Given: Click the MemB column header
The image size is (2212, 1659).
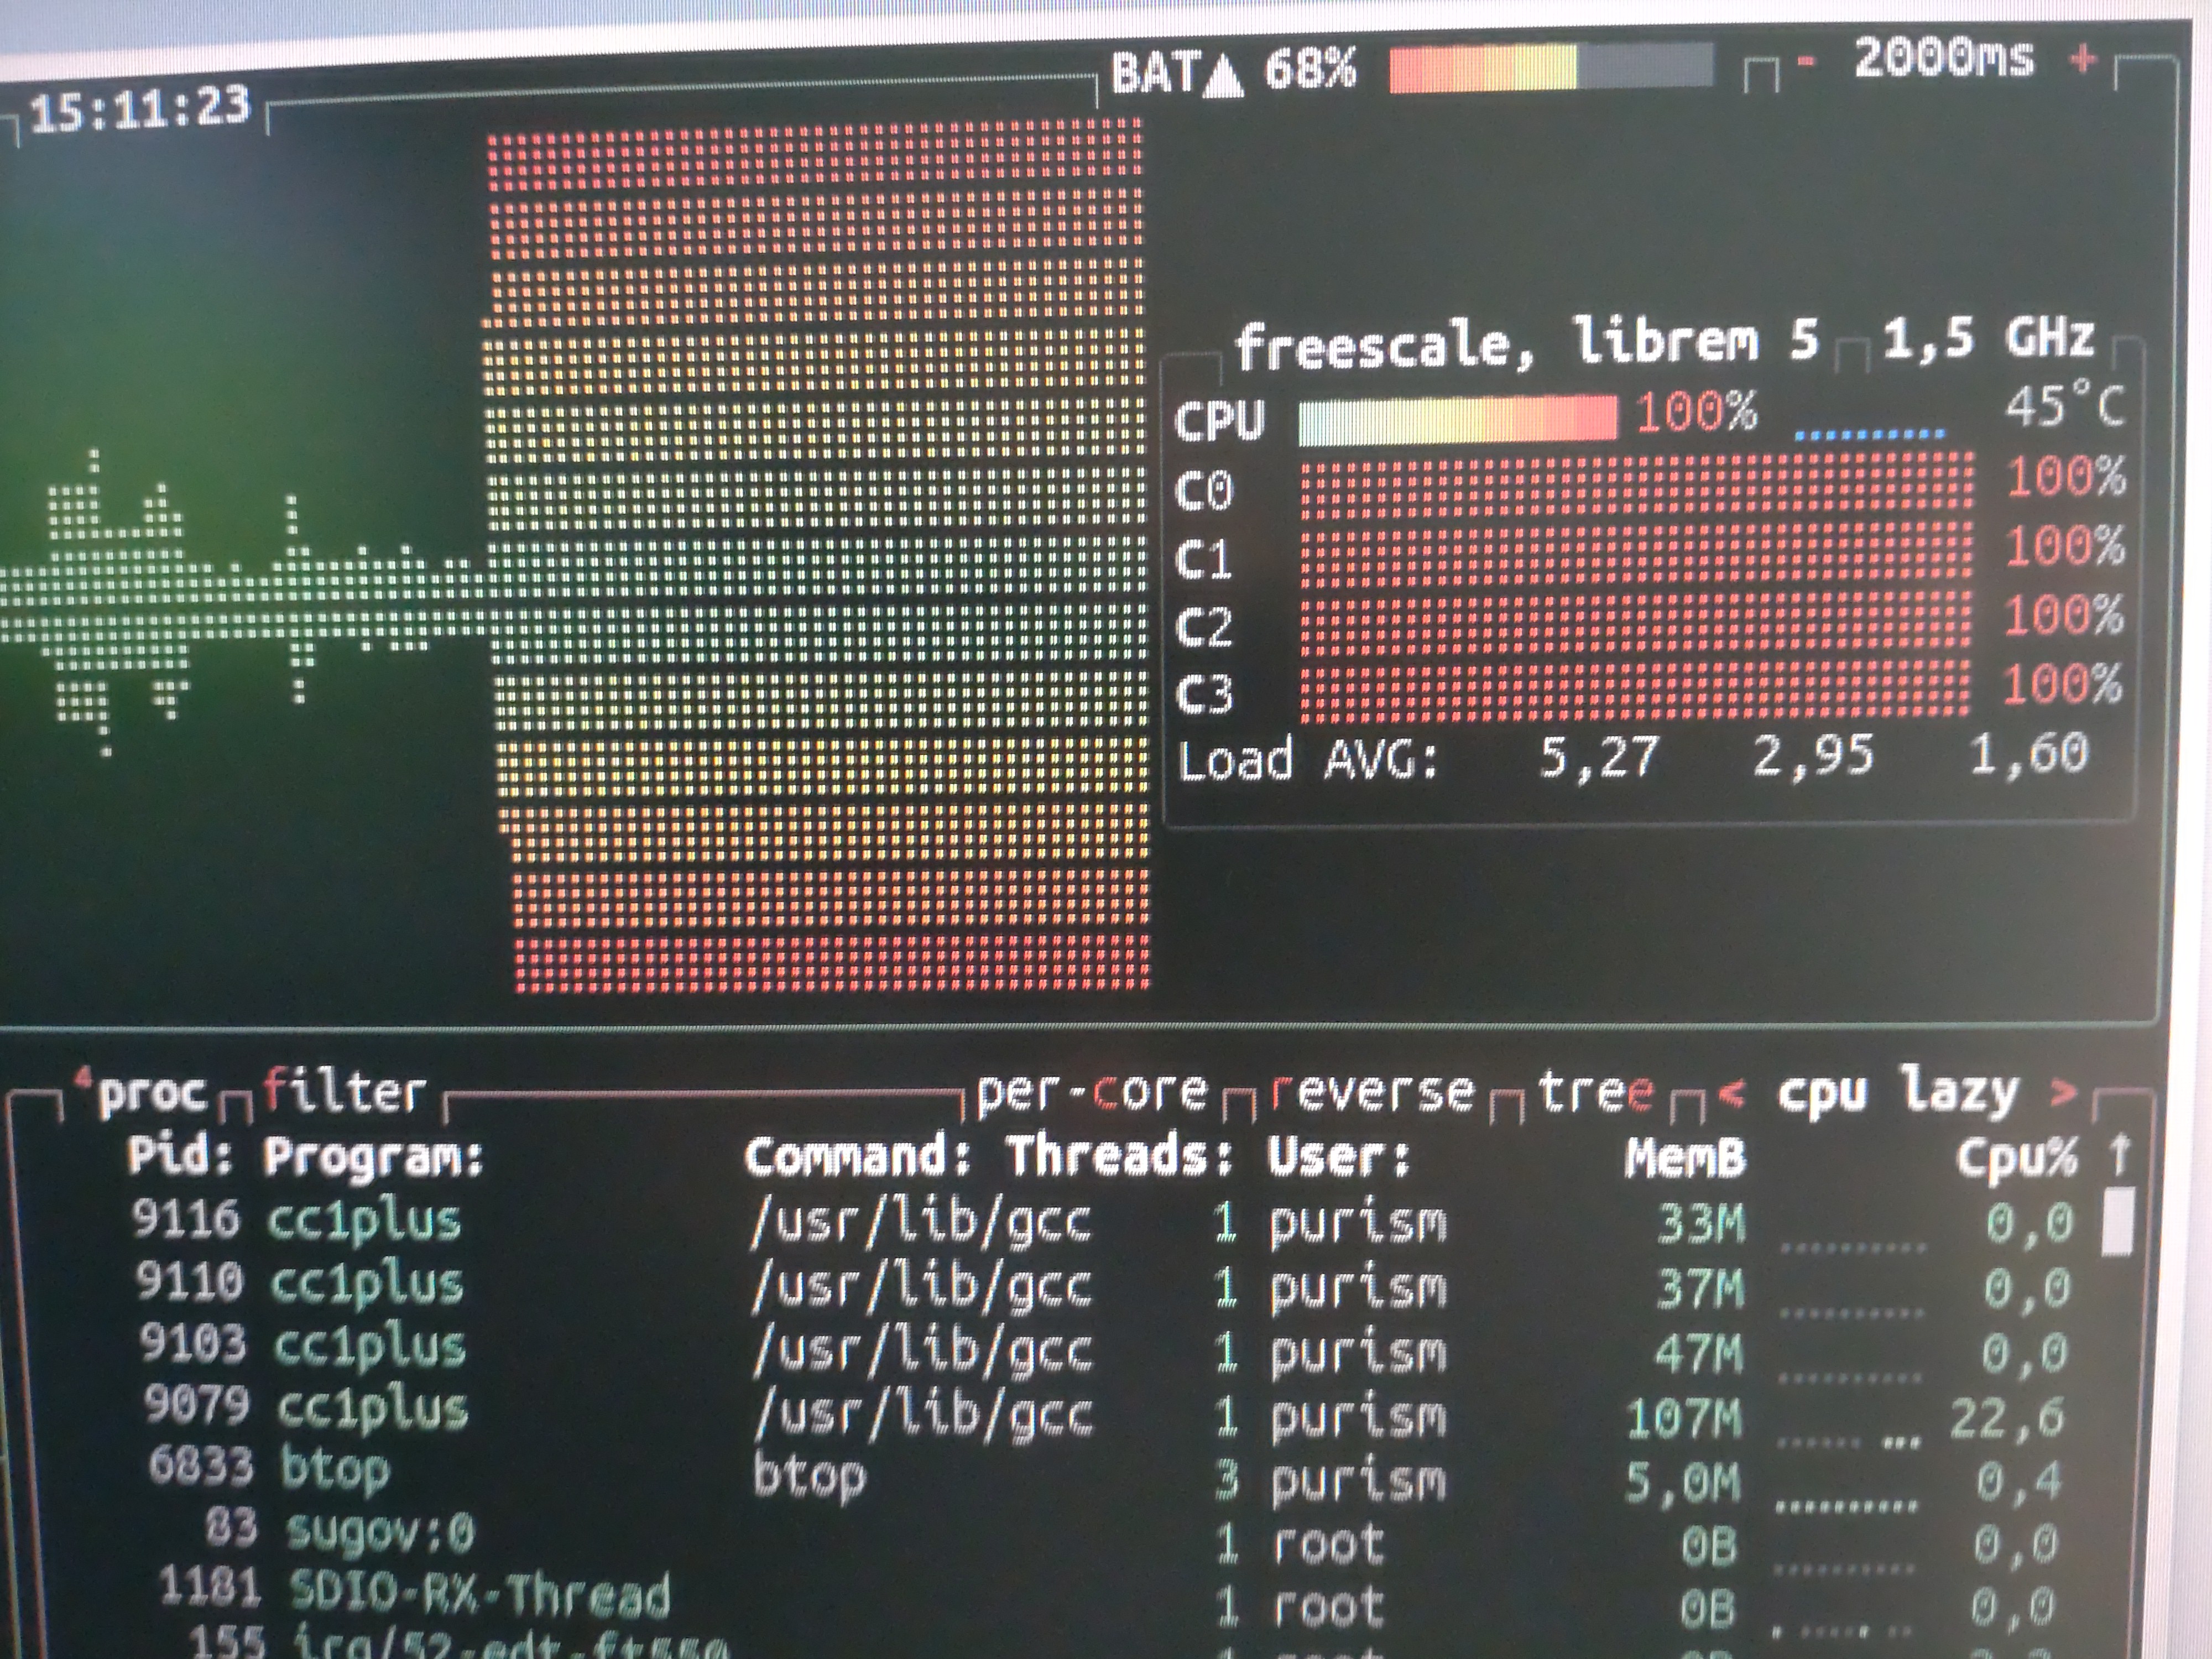Looking at the screenshot, I should [x=1685, y=1157].
